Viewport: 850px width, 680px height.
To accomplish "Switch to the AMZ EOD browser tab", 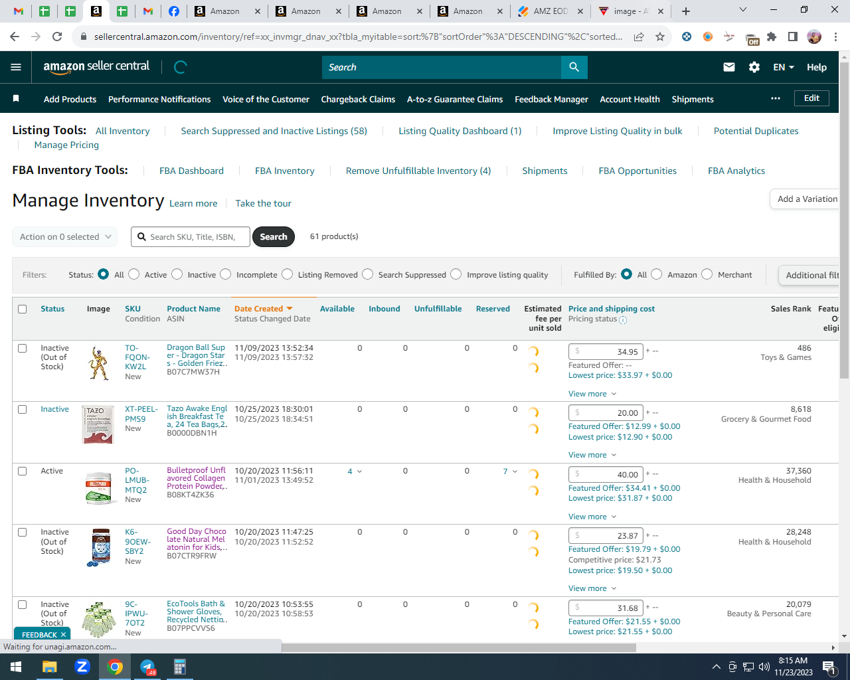I will point(552,11).
